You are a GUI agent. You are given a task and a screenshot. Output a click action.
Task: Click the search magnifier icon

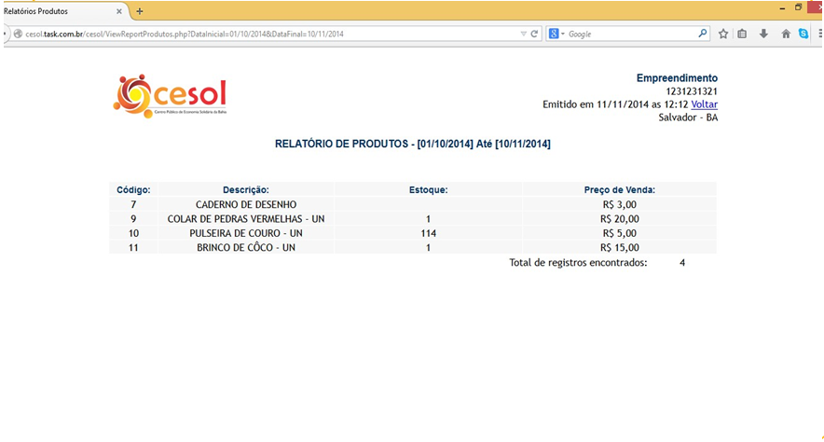point(703,34)
